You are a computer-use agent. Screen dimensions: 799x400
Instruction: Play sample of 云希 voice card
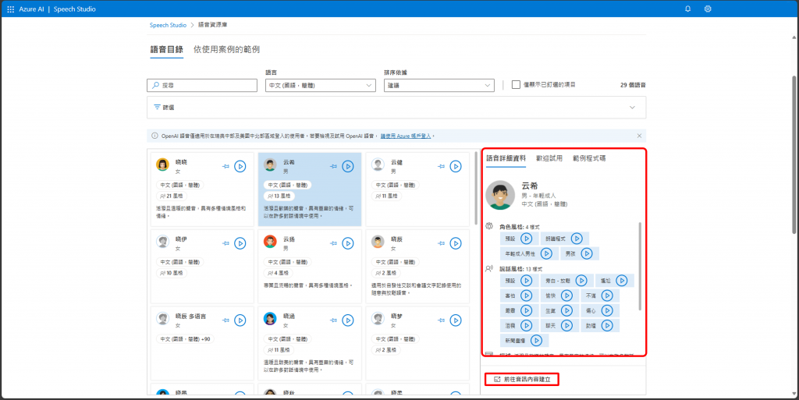(x=348, y=166)
